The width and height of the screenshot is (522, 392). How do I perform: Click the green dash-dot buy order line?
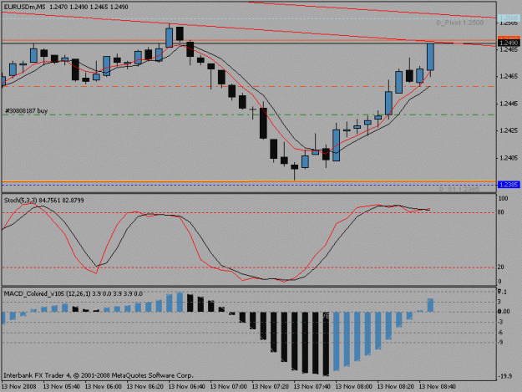pyautogui.click(x=248, y=115)
